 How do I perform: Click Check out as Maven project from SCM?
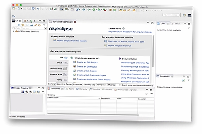point(126,42)
